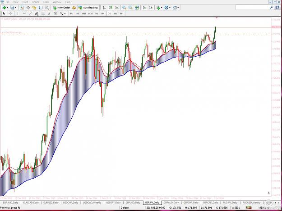The width and height of the screenshot is (282, 211).
Task: Select the D1 daily timeframe
Action: (x=109, y=13)
